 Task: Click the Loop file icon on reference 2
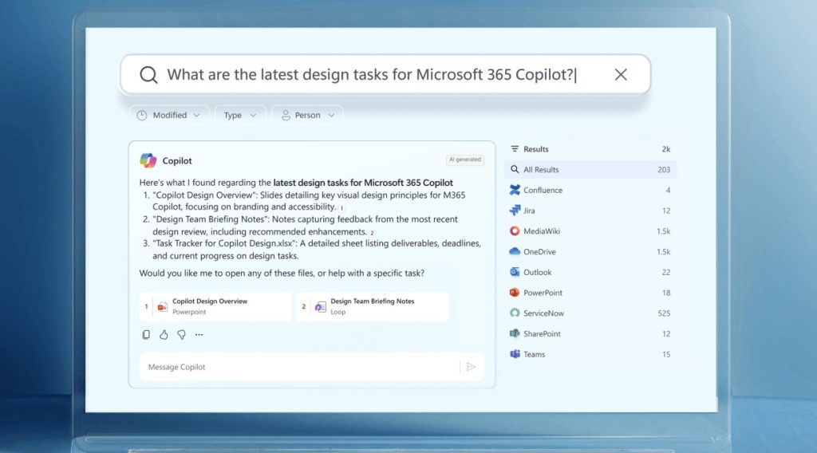pyautogui.click(x=321, y=307)
